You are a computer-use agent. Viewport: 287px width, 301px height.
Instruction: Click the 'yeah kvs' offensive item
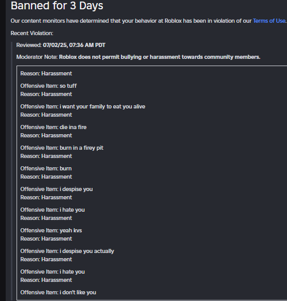[51, 230]
